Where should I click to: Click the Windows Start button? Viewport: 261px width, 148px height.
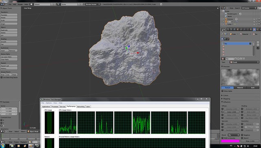click(3, 146)
